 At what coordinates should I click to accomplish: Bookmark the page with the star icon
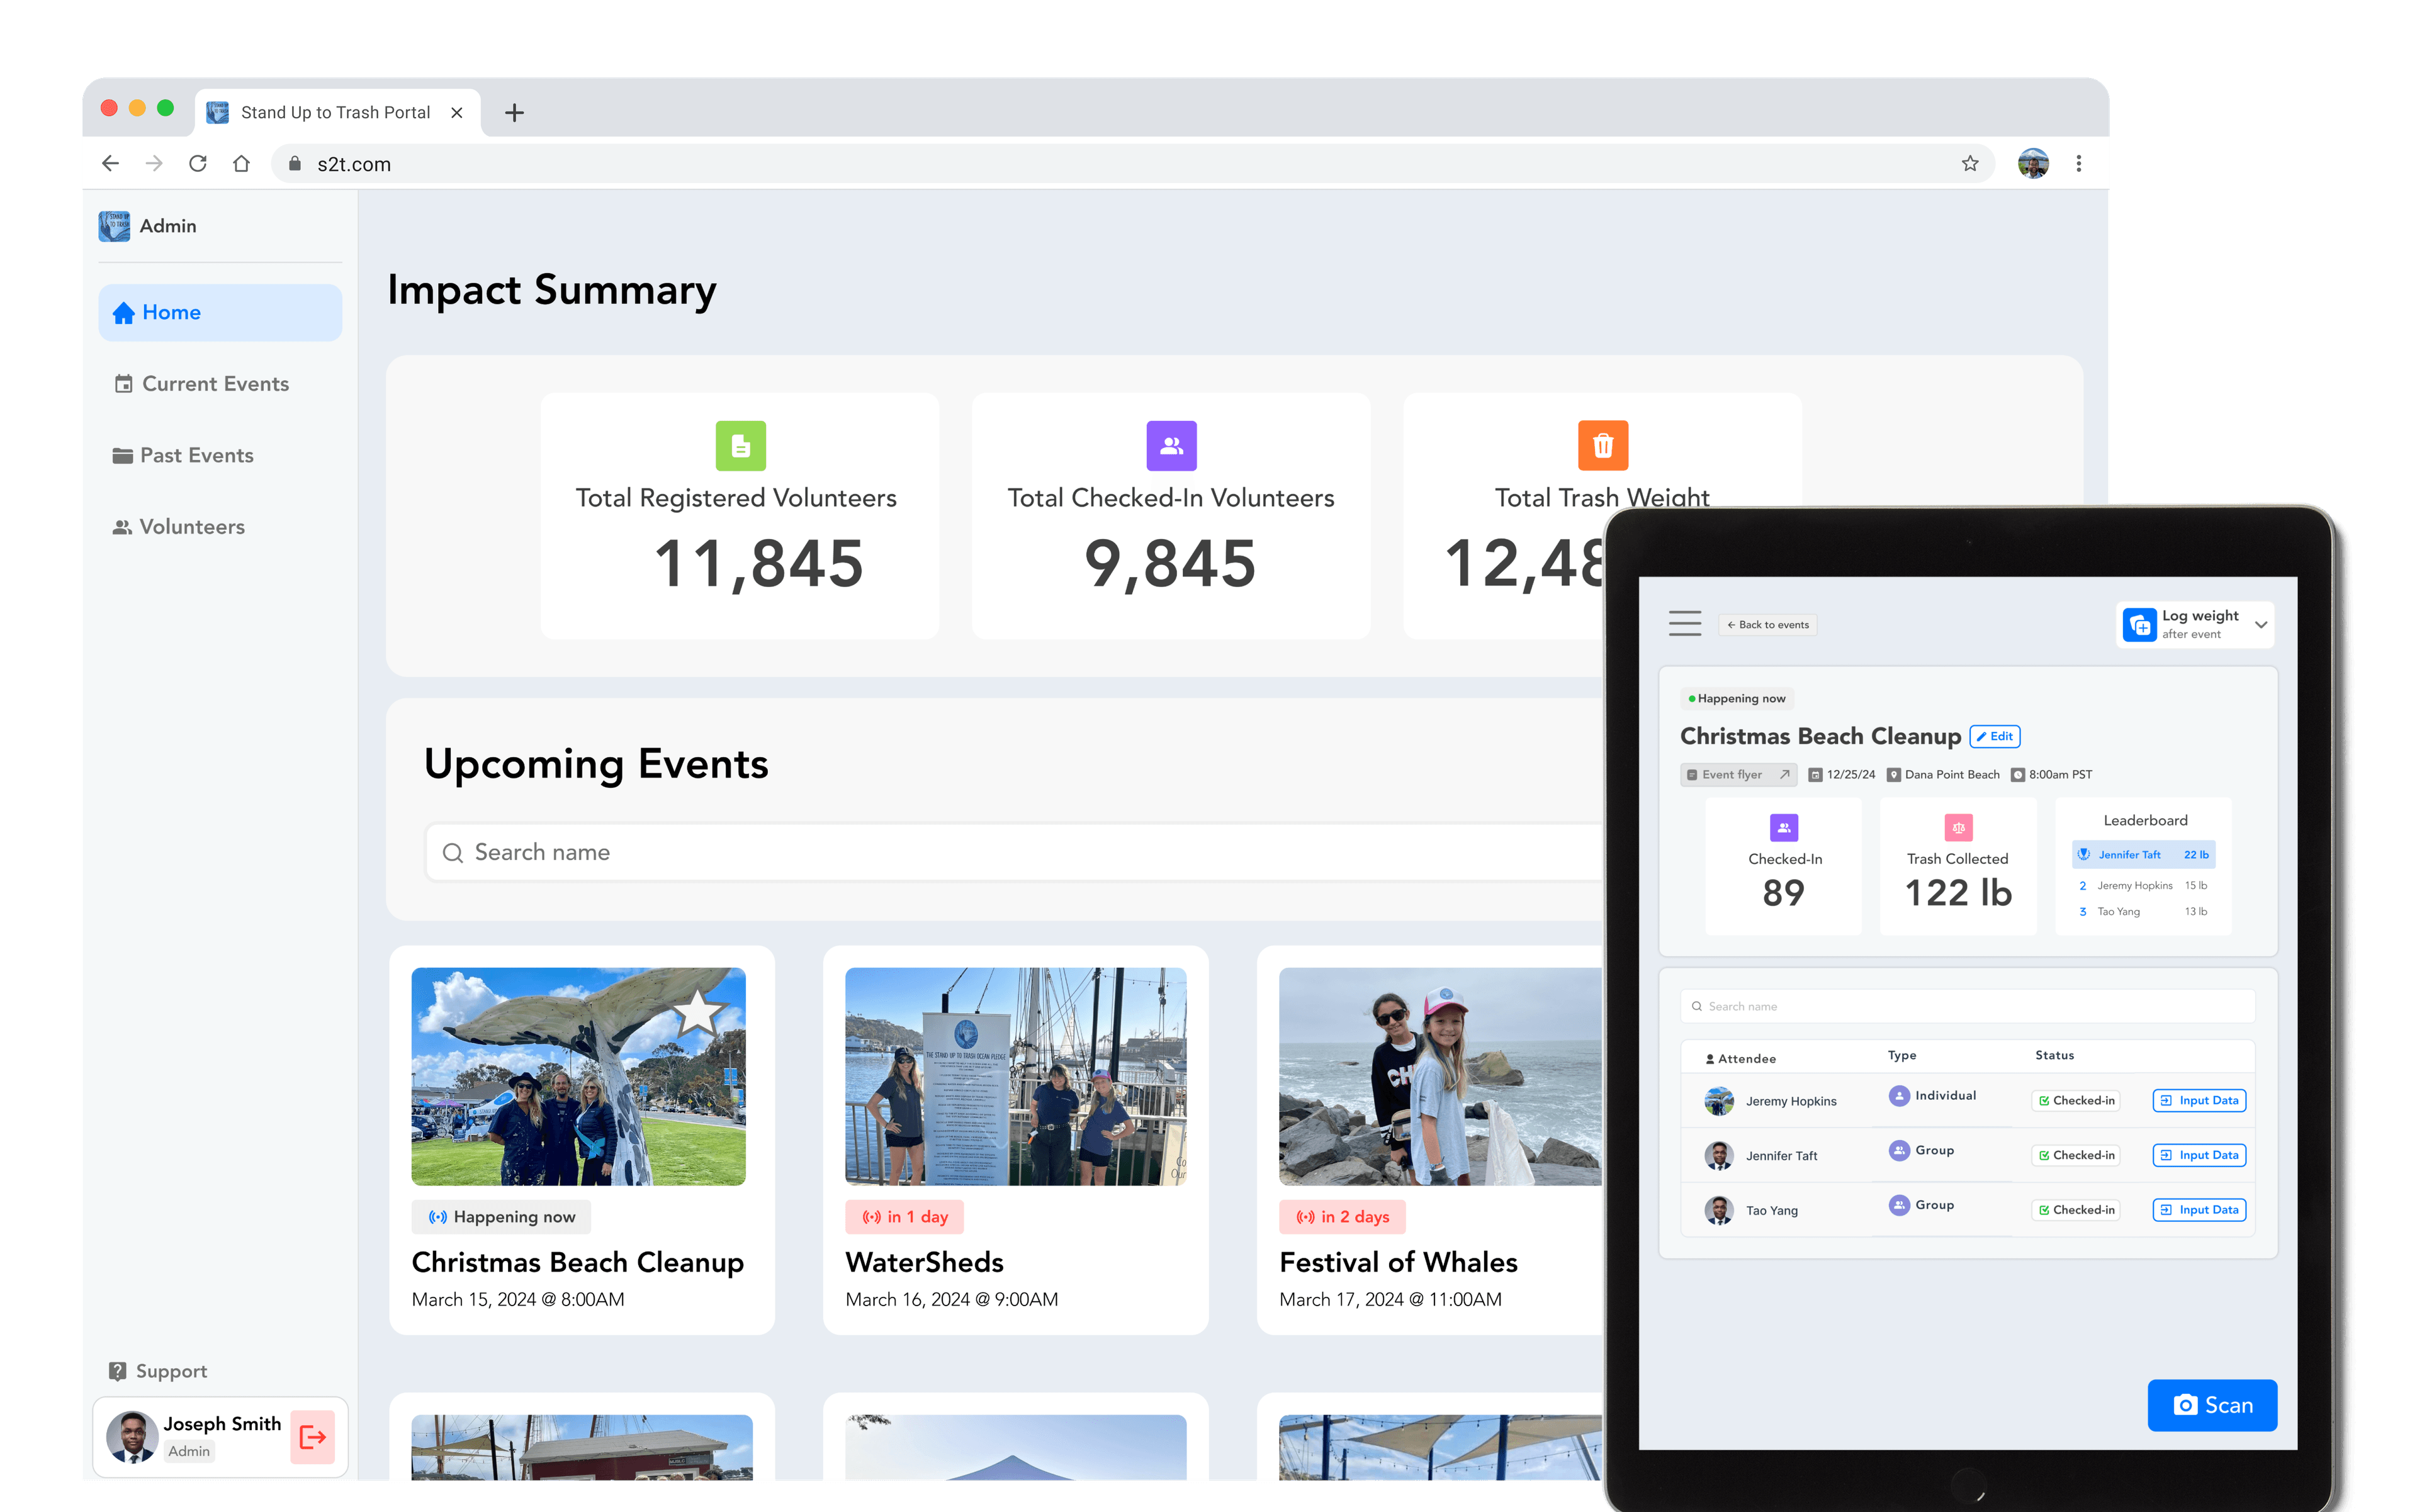pos(1970,163)
